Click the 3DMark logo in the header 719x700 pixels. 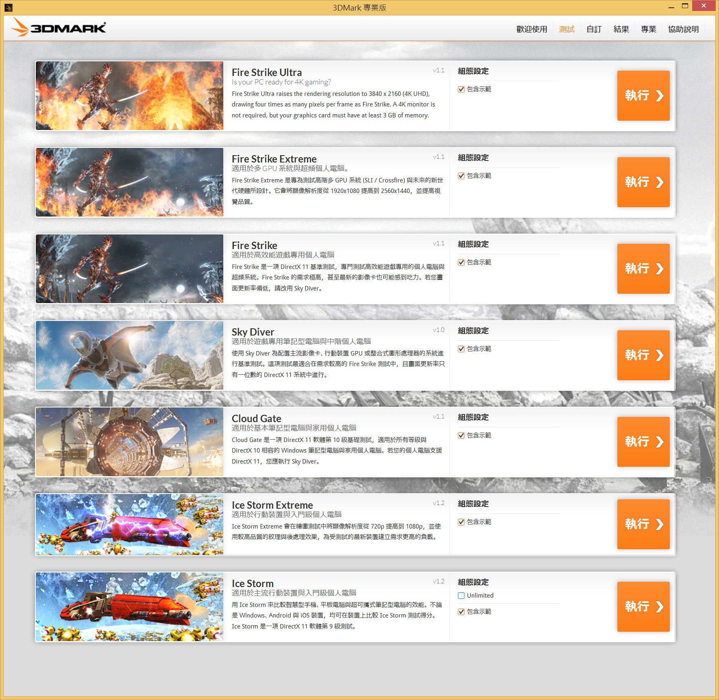(x=59, y=28)
